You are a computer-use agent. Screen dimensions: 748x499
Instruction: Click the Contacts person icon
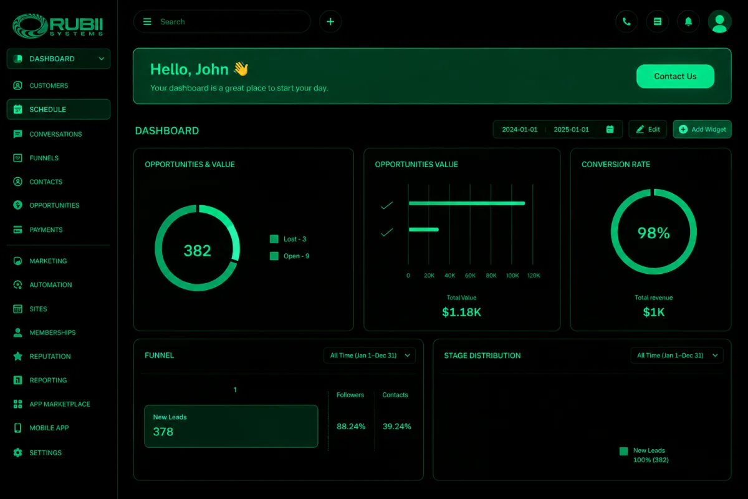(17, 182)
